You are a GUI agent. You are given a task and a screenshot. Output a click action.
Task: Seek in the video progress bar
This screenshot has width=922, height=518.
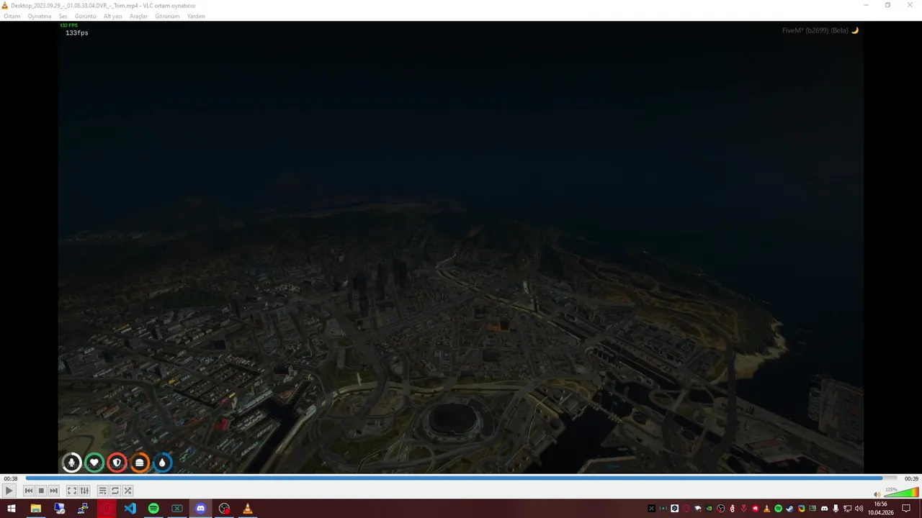pos(461,478)
